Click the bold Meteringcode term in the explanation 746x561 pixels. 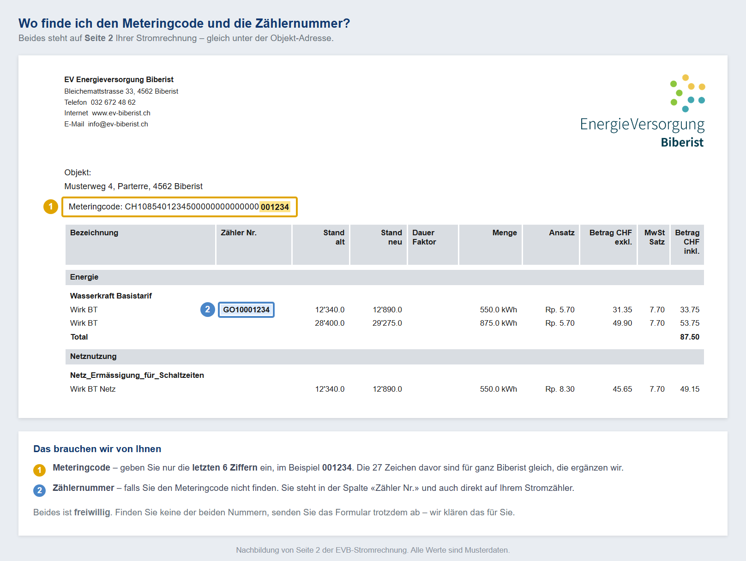(x=82, y=468)
